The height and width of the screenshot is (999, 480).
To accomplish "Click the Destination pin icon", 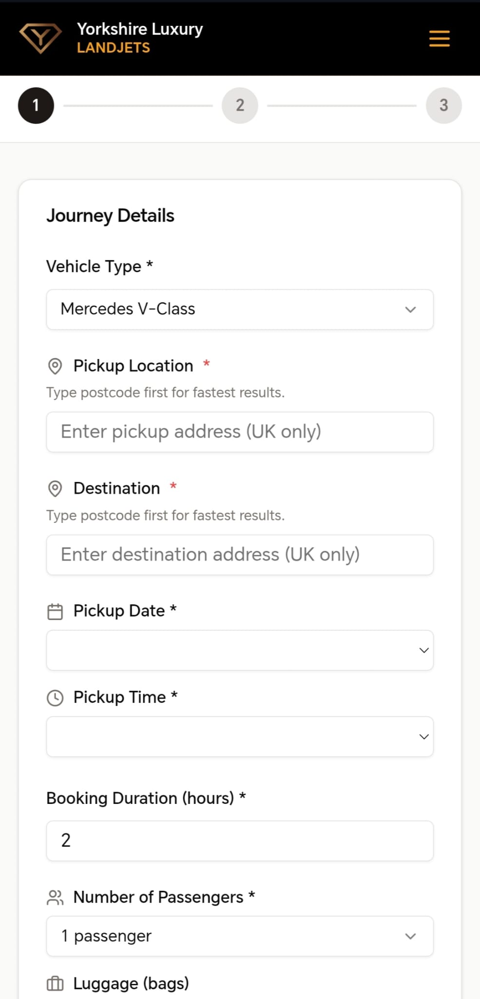I will [x=55, y=488].
